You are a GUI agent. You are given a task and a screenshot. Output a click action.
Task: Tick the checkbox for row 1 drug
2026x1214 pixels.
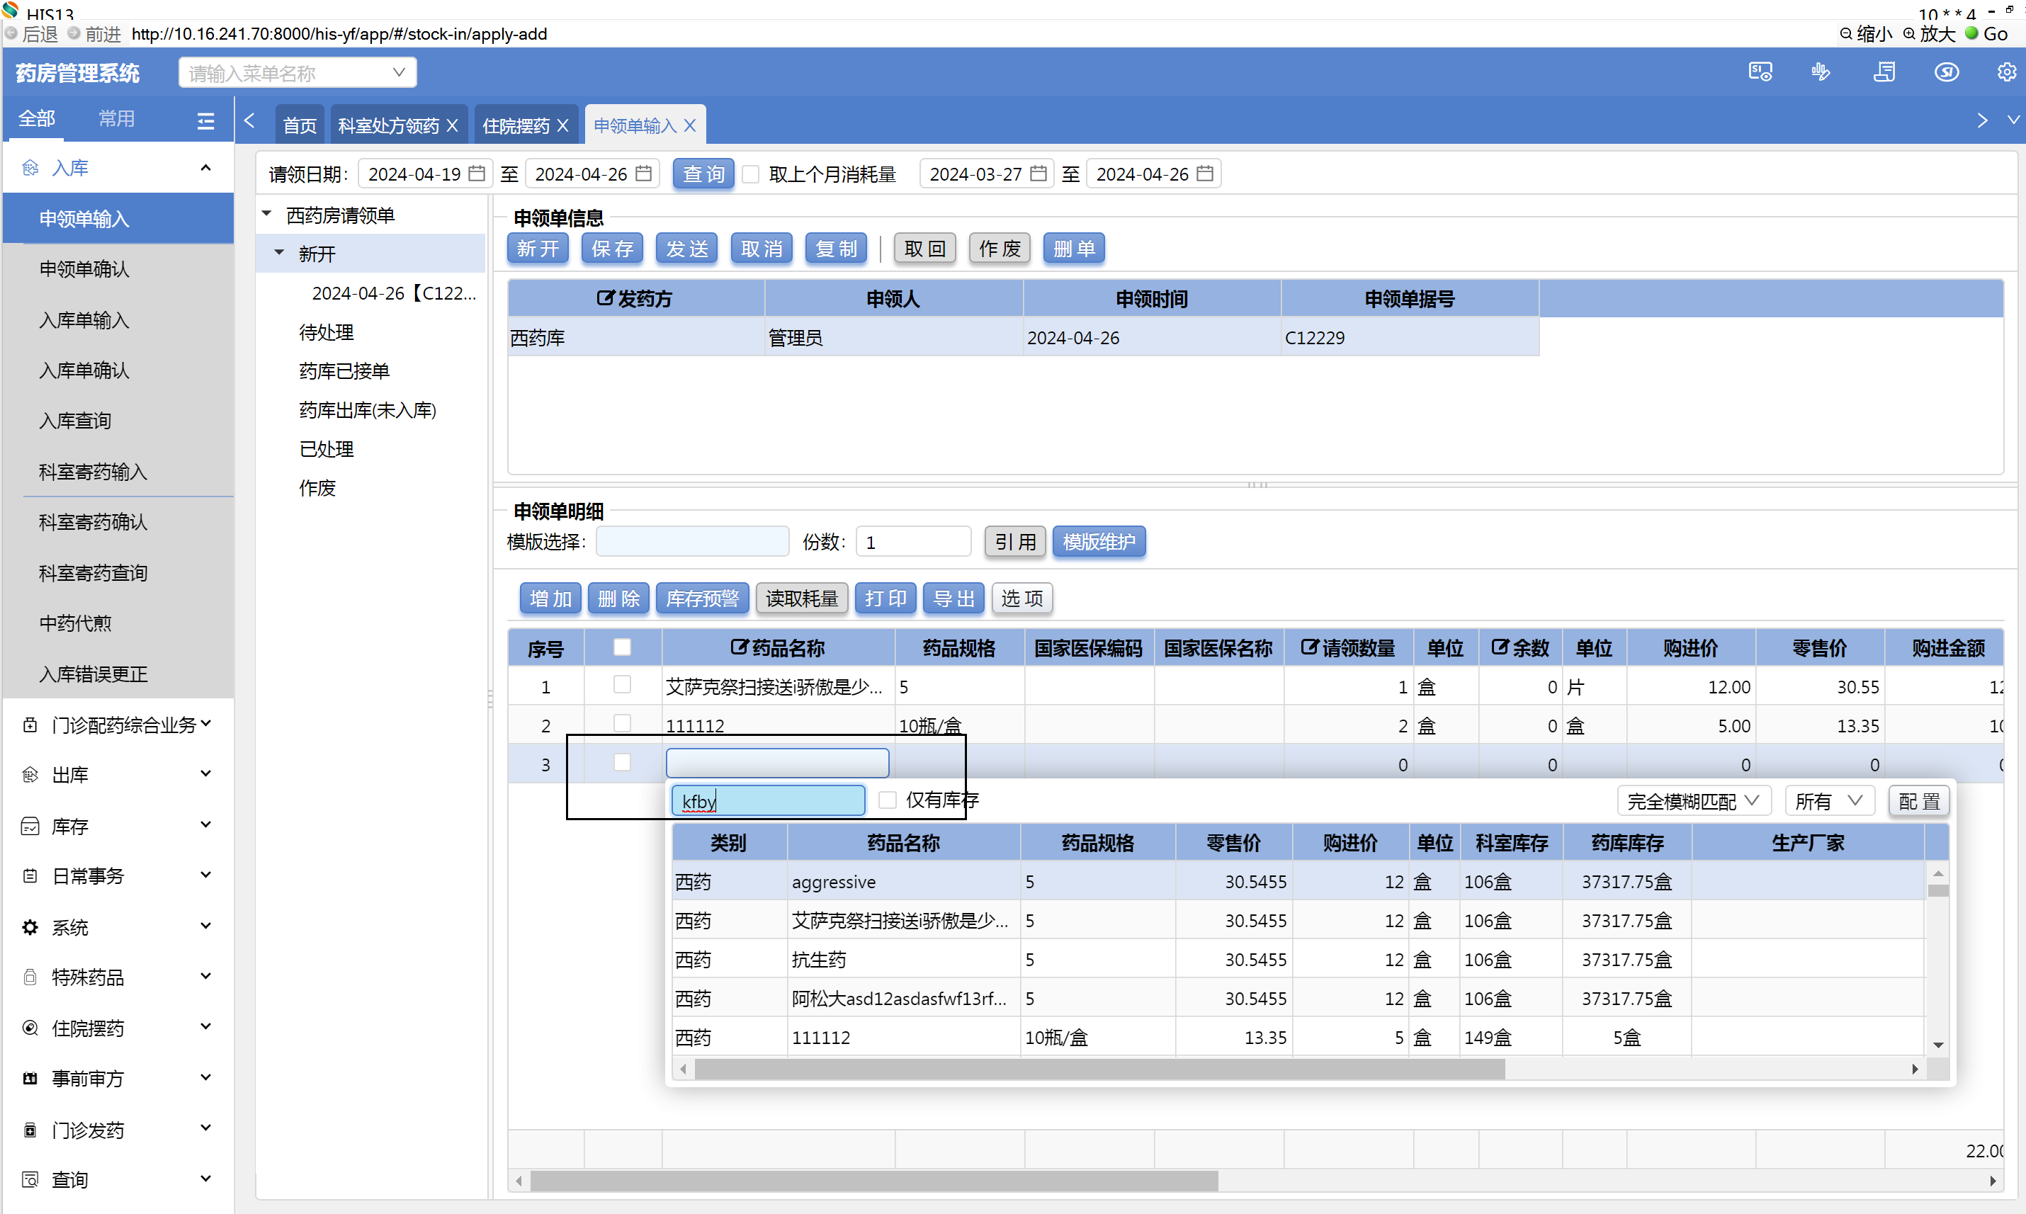pyautogui.click(x=622, y=685)
